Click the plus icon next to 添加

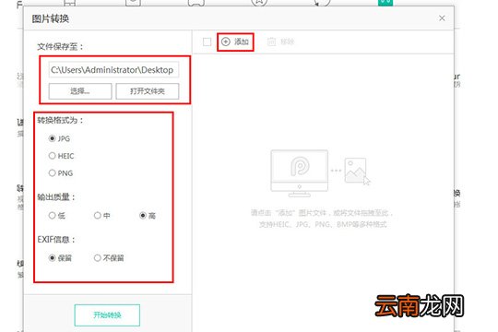click(x=226, y=41)
